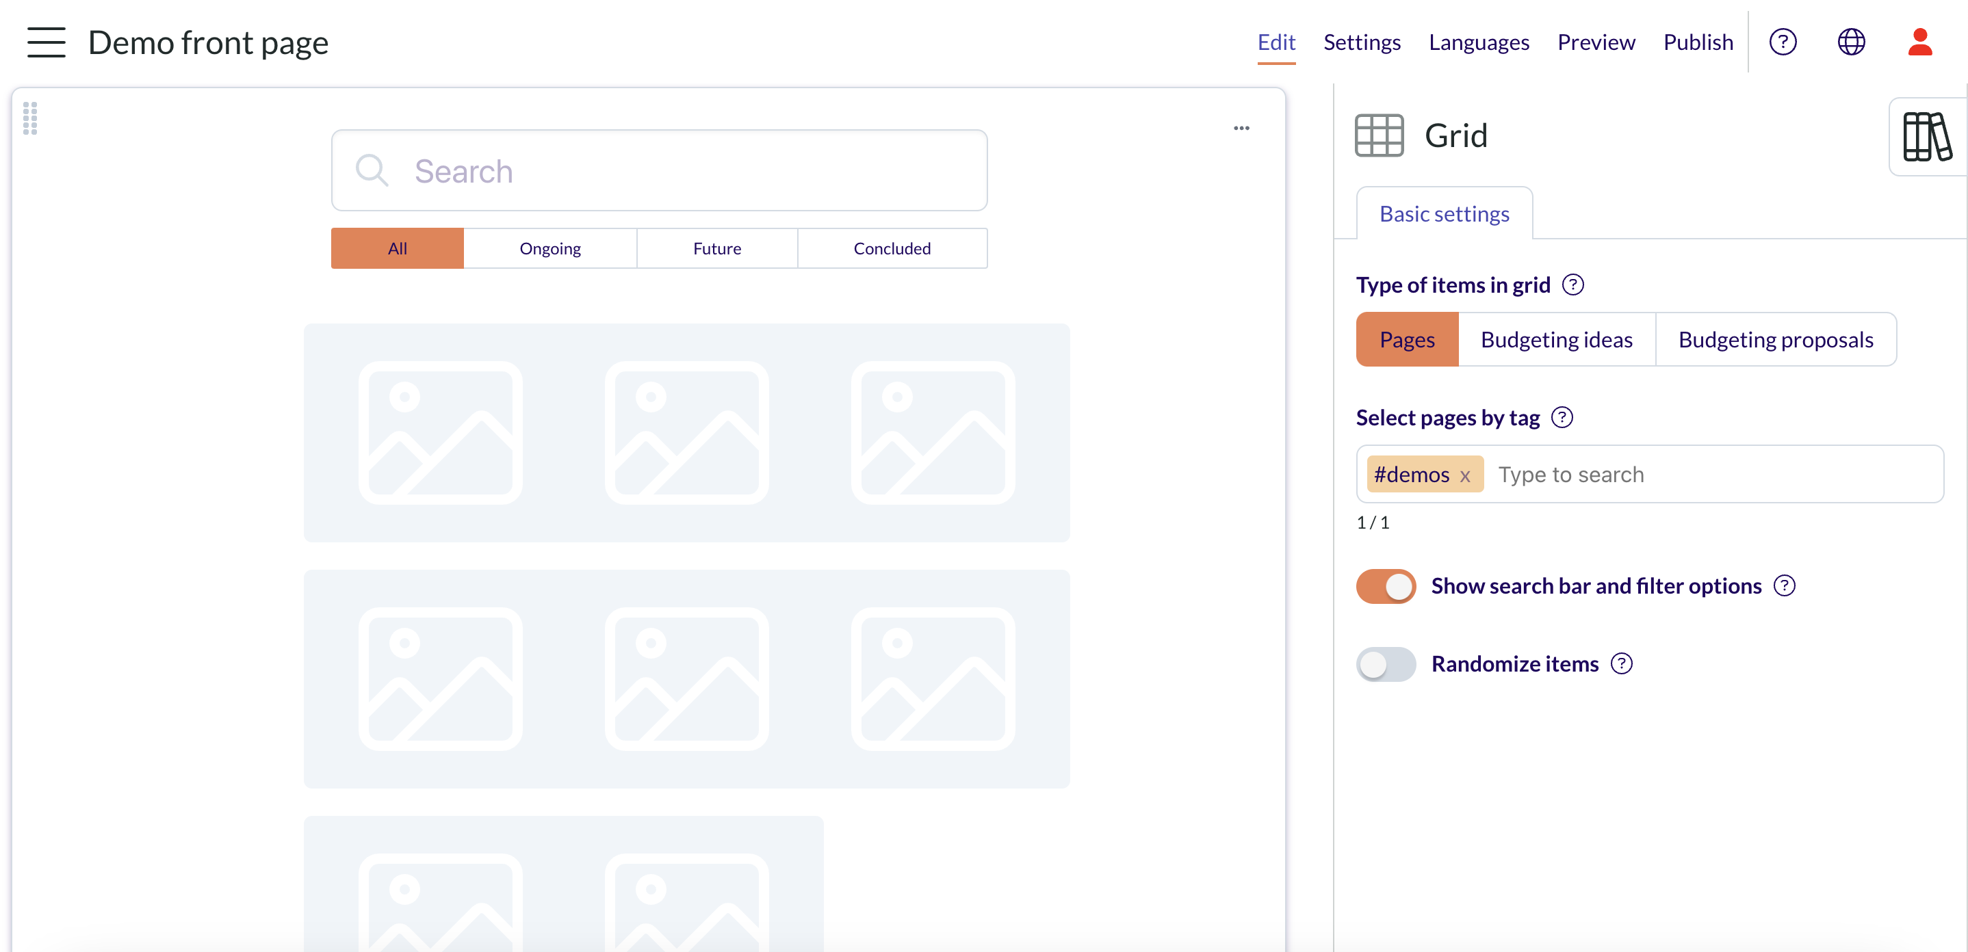The image size is (1968, 952).
Task: Click the first image placeholder in second row
Action: [441, 678]
